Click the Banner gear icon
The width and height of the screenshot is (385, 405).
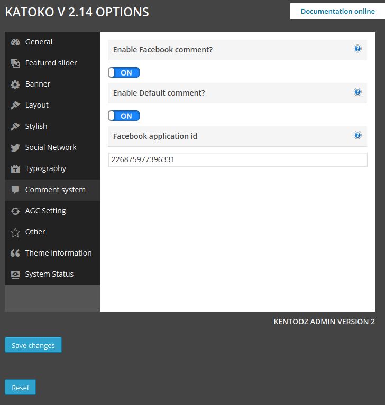point(15,84)
